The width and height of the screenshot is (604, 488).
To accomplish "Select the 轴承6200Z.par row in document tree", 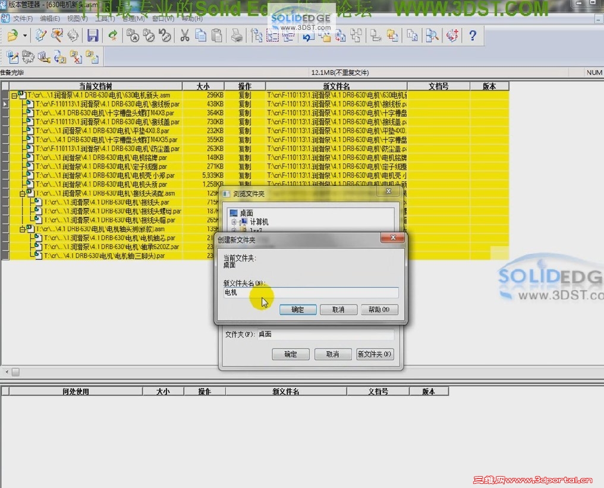I will coord(112,247).
